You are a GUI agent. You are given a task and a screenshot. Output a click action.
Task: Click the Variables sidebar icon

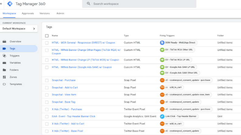coord(4,63)
